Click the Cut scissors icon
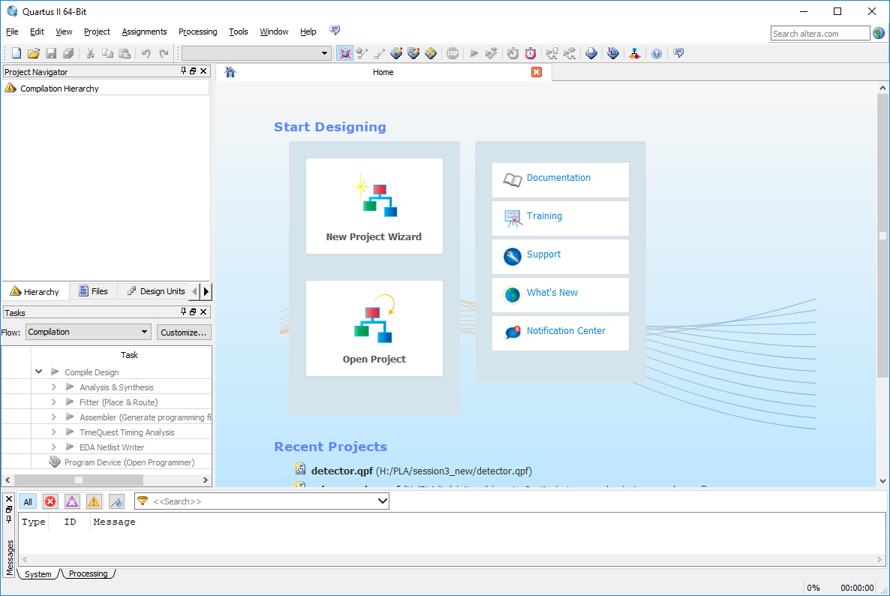Screen dimensions: 890x596 [x=90, y=53]
